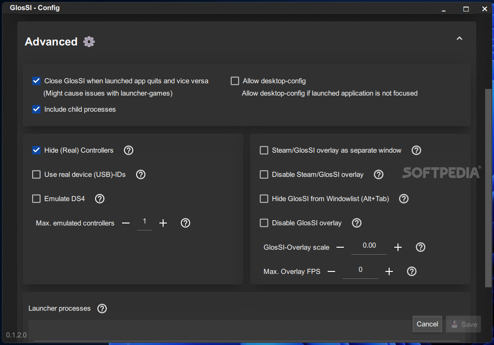Toggle Hide GlosSI from Windowlist checkbox
Screen dimensions: 494x345
coord(264,199)
